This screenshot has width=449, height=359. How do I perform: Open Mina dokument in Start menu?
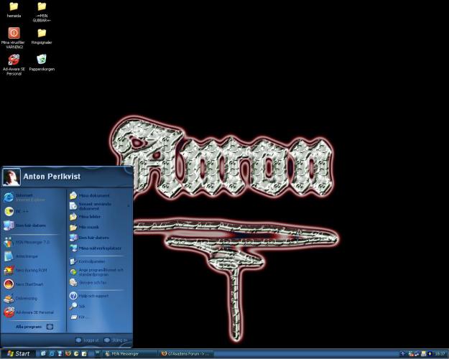[x=93, y=195]
